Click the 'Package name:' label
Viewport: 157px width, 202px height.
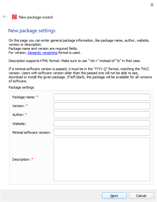[x=23, y=97]
